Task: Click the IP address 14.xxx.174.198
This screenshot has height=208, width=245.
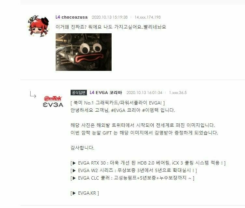Action: pos(147,17)
